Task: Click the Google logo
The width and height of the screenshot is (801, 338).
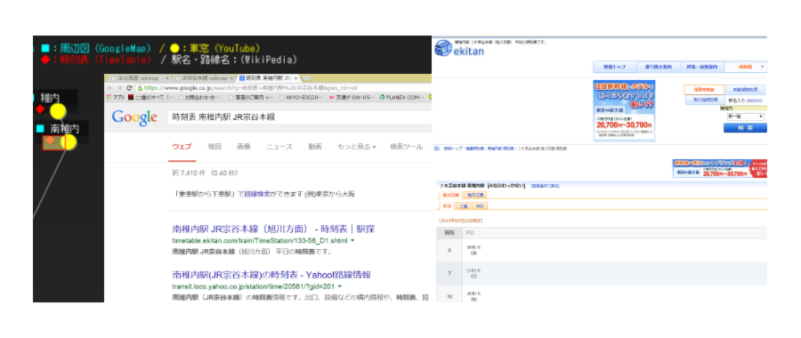Action: pos(134,117)
